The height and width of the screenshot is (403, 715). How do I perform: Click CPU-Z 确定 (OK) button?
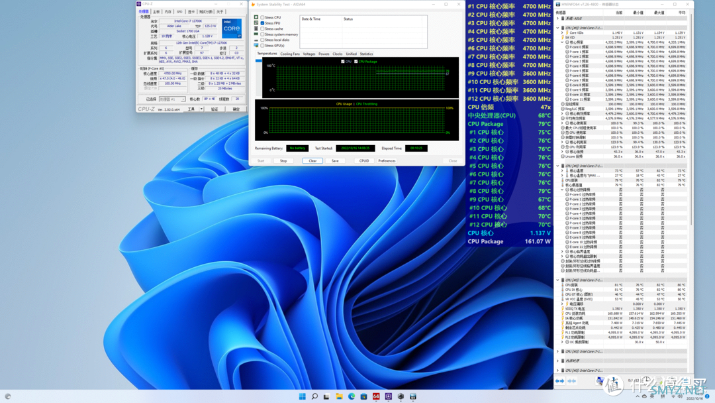[x=236, y=109]
